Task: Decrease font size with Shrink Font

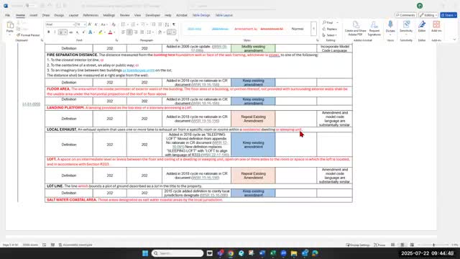Action: point(96,24)
